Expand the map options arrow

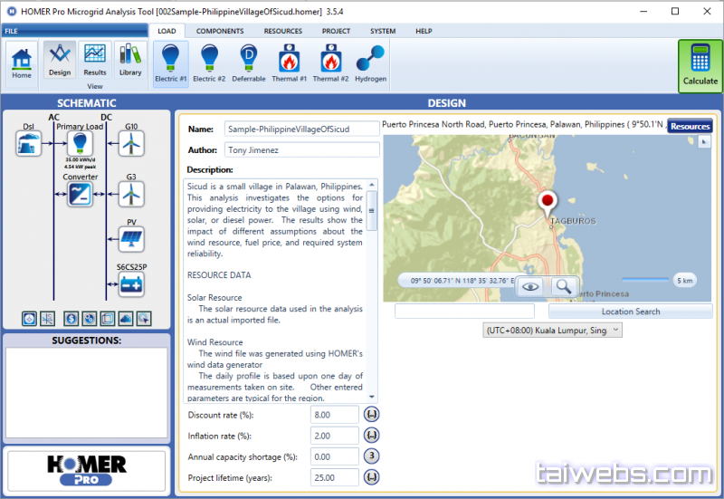click(705, 142)
